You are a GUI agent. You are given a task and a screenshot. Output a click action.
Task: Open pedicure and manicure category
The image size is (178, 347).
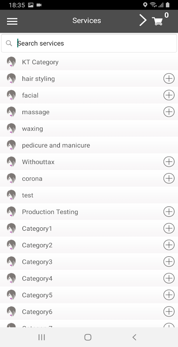click(x=89, y=145)
